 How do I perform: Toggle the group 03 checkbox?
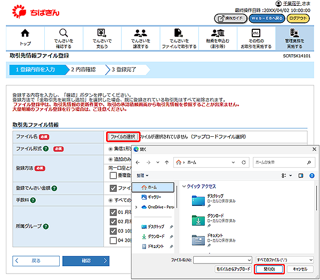(x=113, y=231)
